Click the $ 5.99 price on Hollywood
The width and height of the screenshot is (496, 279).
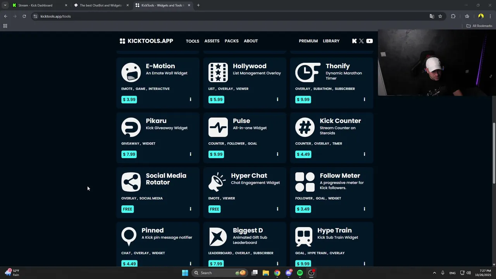click(x=216, y=100)
